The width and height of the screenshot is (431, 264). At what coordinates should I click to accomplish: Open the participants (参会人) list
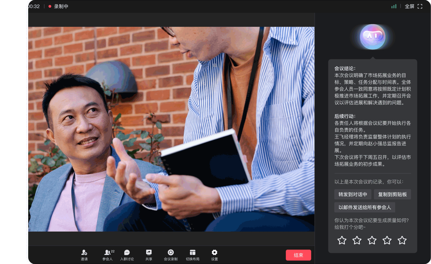pyautogui.click(x=108, y=255)
